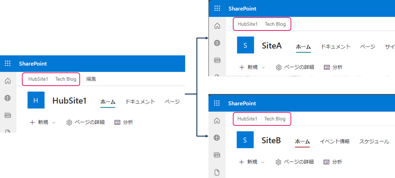Click SharePoint title in SiteB window
This screenshot has width=395, height=178.
242,103
